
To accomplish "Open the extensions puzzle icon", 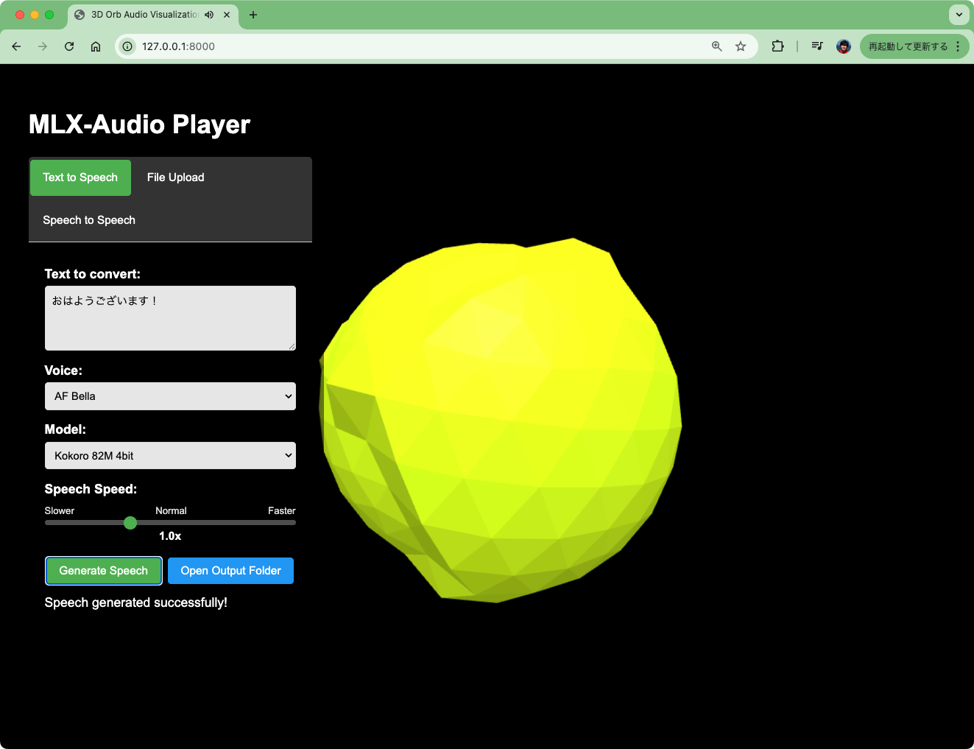I will coord(777,46).
